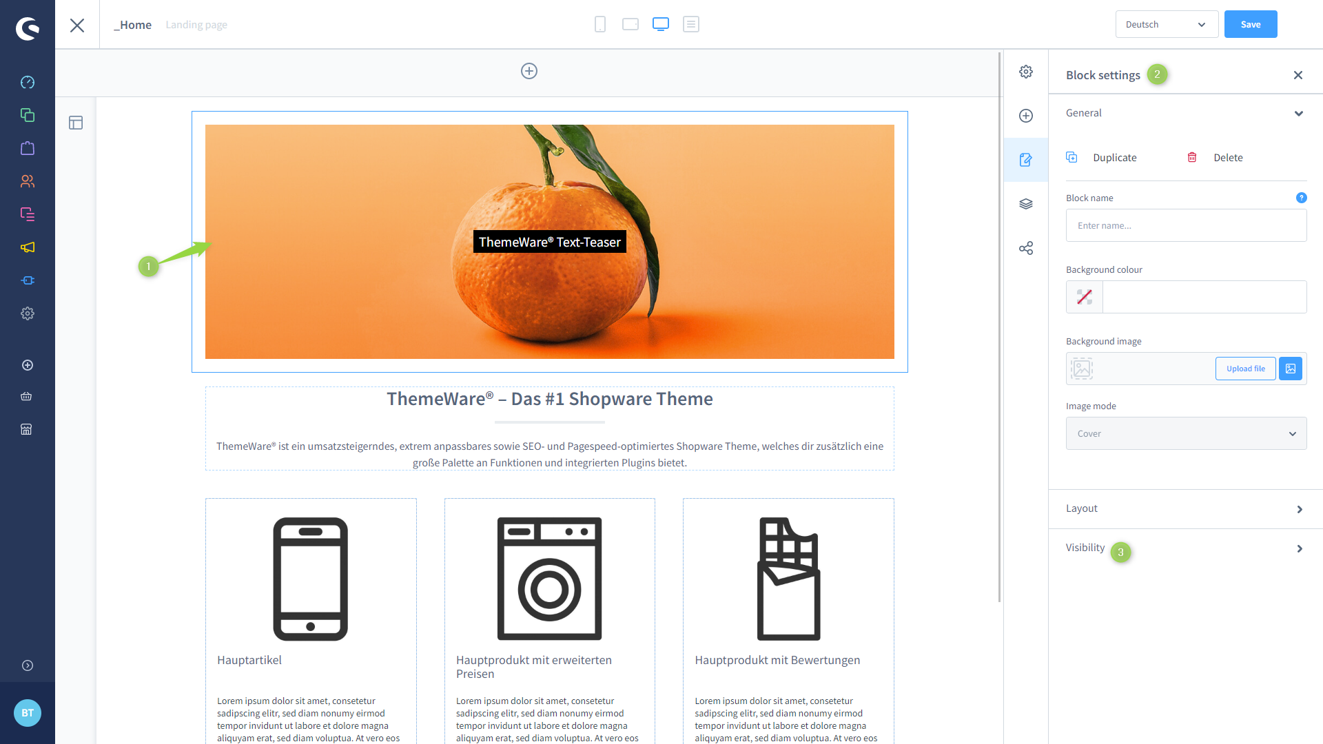Switch to form view mode
The height and width of the screenshot is (744, 1323).
691,24
